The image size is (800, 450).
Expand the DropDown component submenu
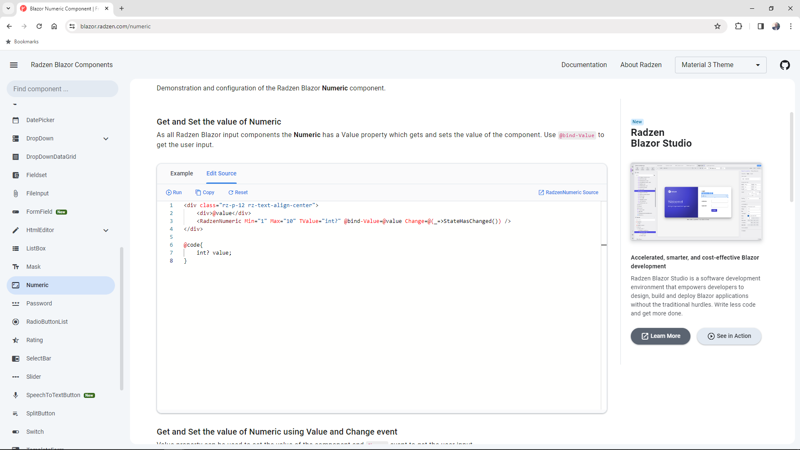(x=106, y=138)
